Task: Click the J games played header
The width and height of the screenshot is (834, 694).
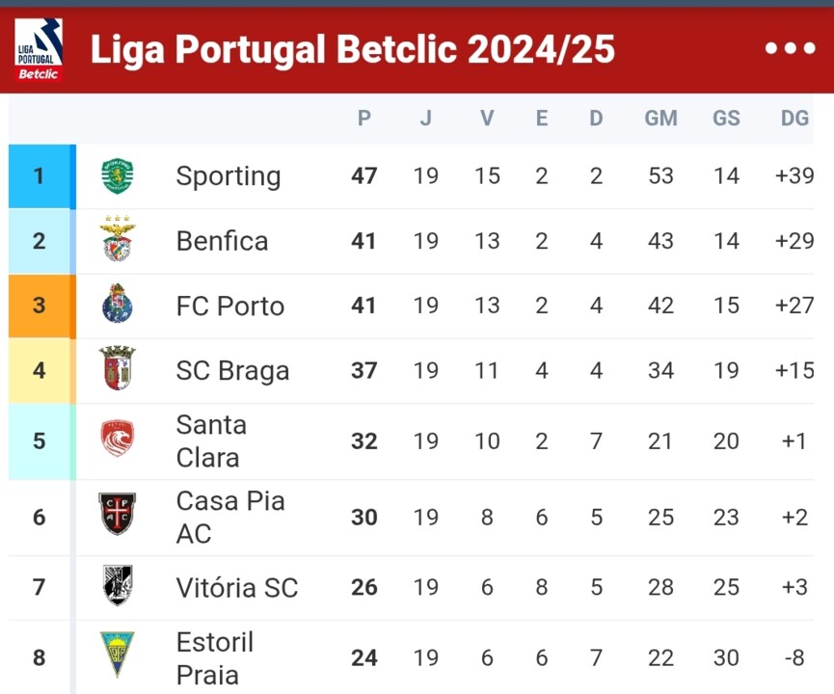Action: (x=425, y=119)
